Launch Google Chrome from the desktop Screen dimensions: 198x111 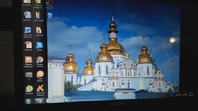coord(40,62)
